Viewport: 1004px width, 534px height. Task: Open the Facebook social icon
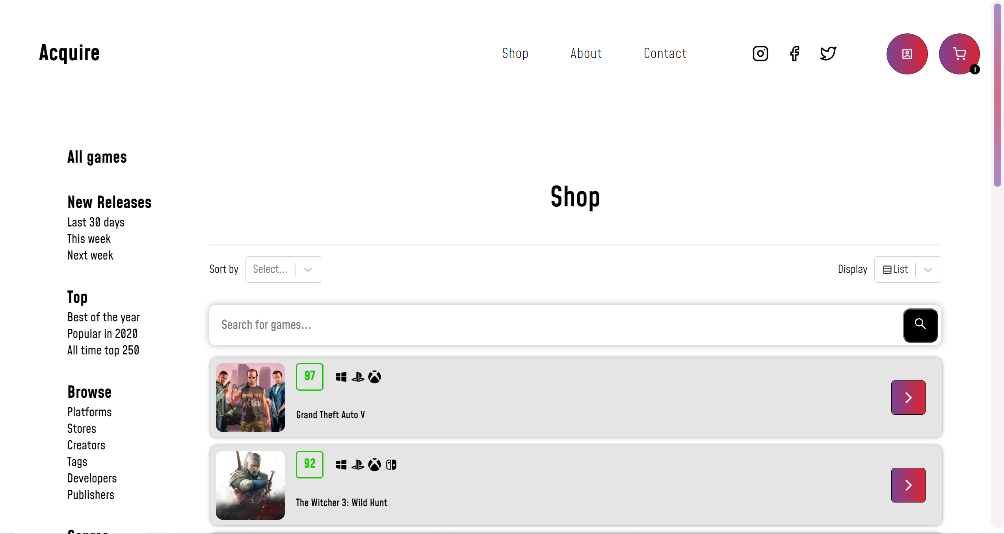pyautogui.click(x=794, y=54)
